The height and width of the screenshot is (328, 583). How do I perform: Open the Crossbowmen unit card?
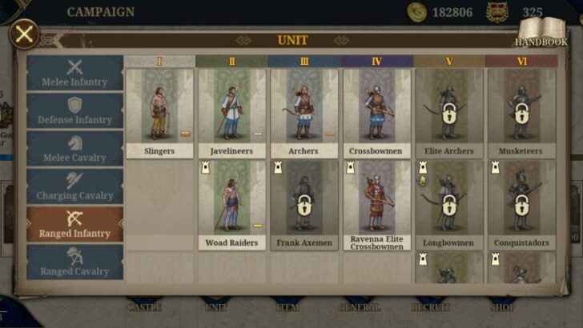tap(376, 114)
